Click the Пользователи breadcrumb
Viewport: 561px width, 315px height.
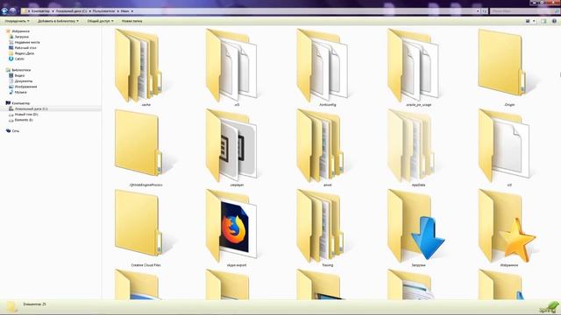click(103, 11)
